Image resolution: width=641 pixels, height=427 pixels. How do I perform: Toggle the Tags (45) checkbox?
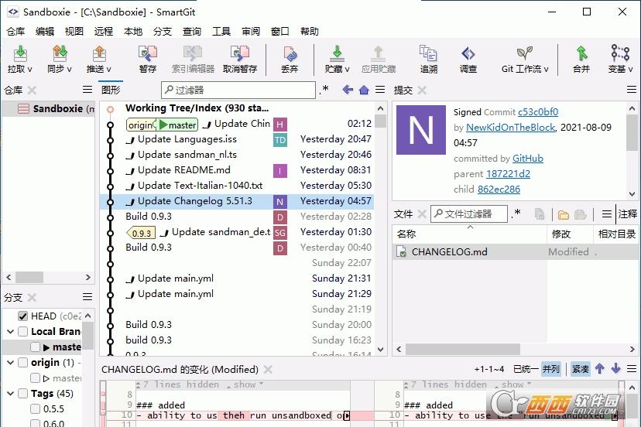(23, 394)
